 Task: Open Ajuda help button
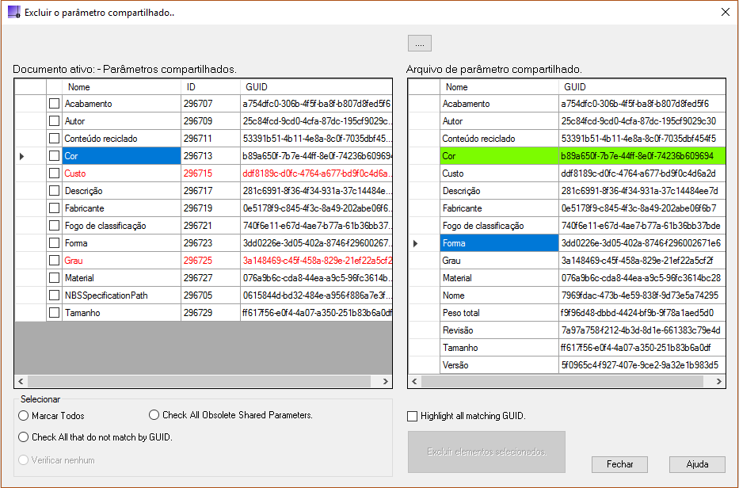(x=697, y=464)
